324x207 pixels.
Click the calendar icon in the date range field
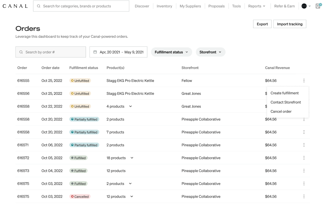coord(95,52)
